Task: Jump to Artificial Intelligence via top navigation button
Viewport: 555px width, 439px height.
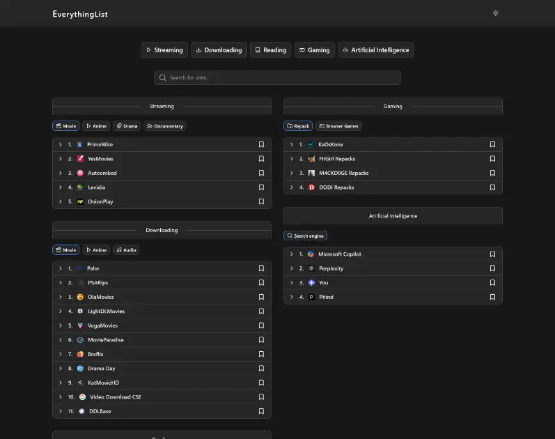Action: click(376, 50)
